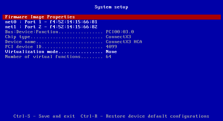This screenshot has width=223, height=121.
Task: Click the PCI device ID value 4099
Action: (111, 47)
